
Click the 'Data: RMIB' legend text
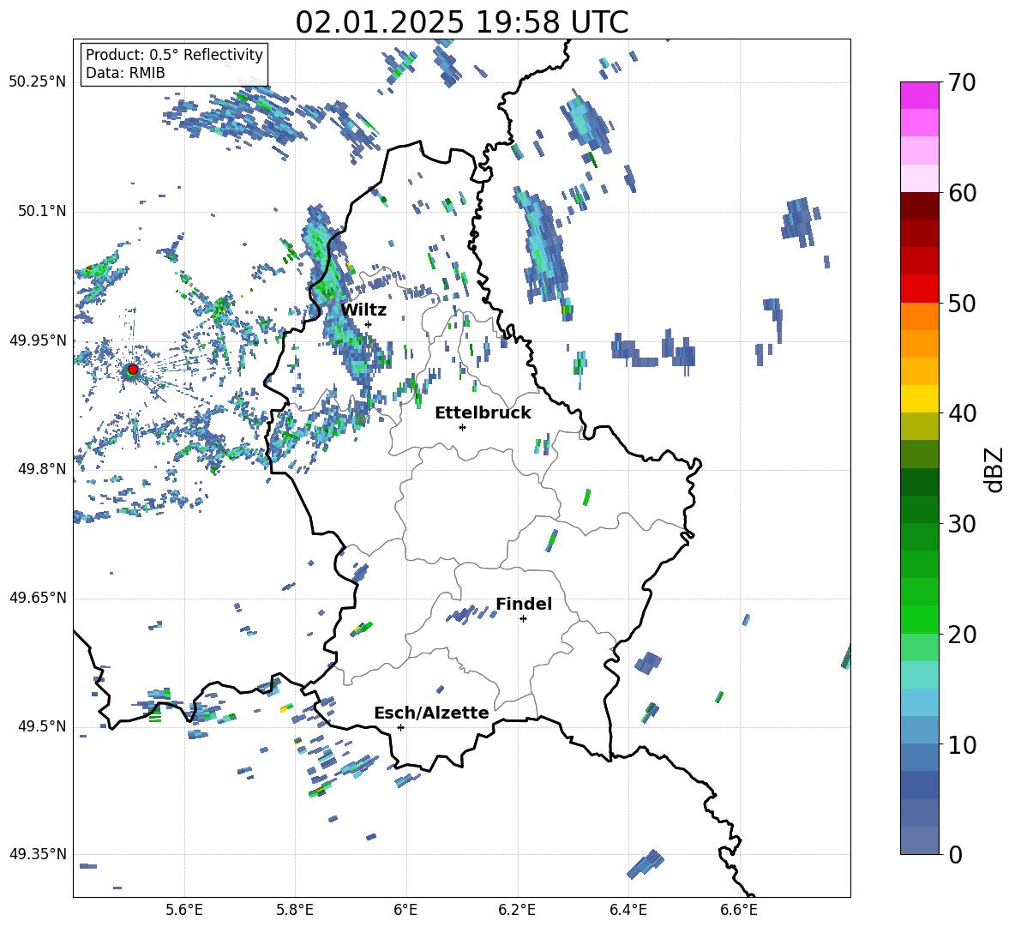click(x=125, y=73)
